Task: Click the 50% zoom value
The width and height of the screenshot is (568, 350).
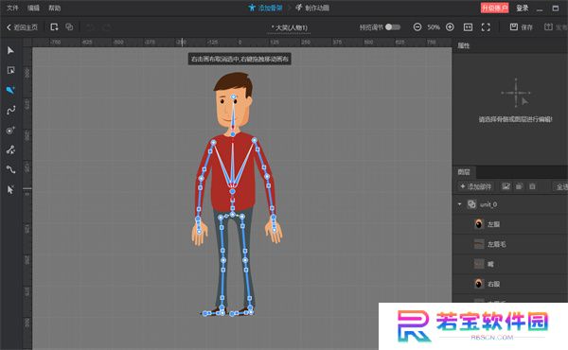Action: [434, 27]
